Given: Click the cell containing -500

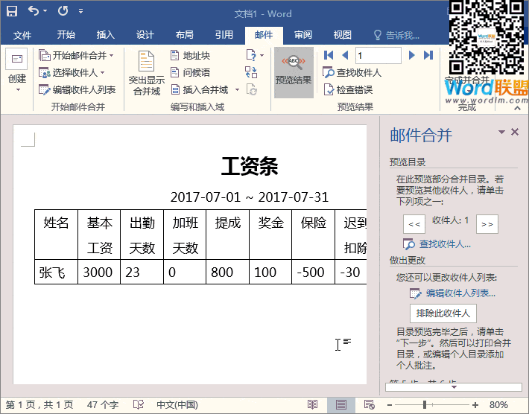Looking at the screenshot, I should (x=313, y=272).
